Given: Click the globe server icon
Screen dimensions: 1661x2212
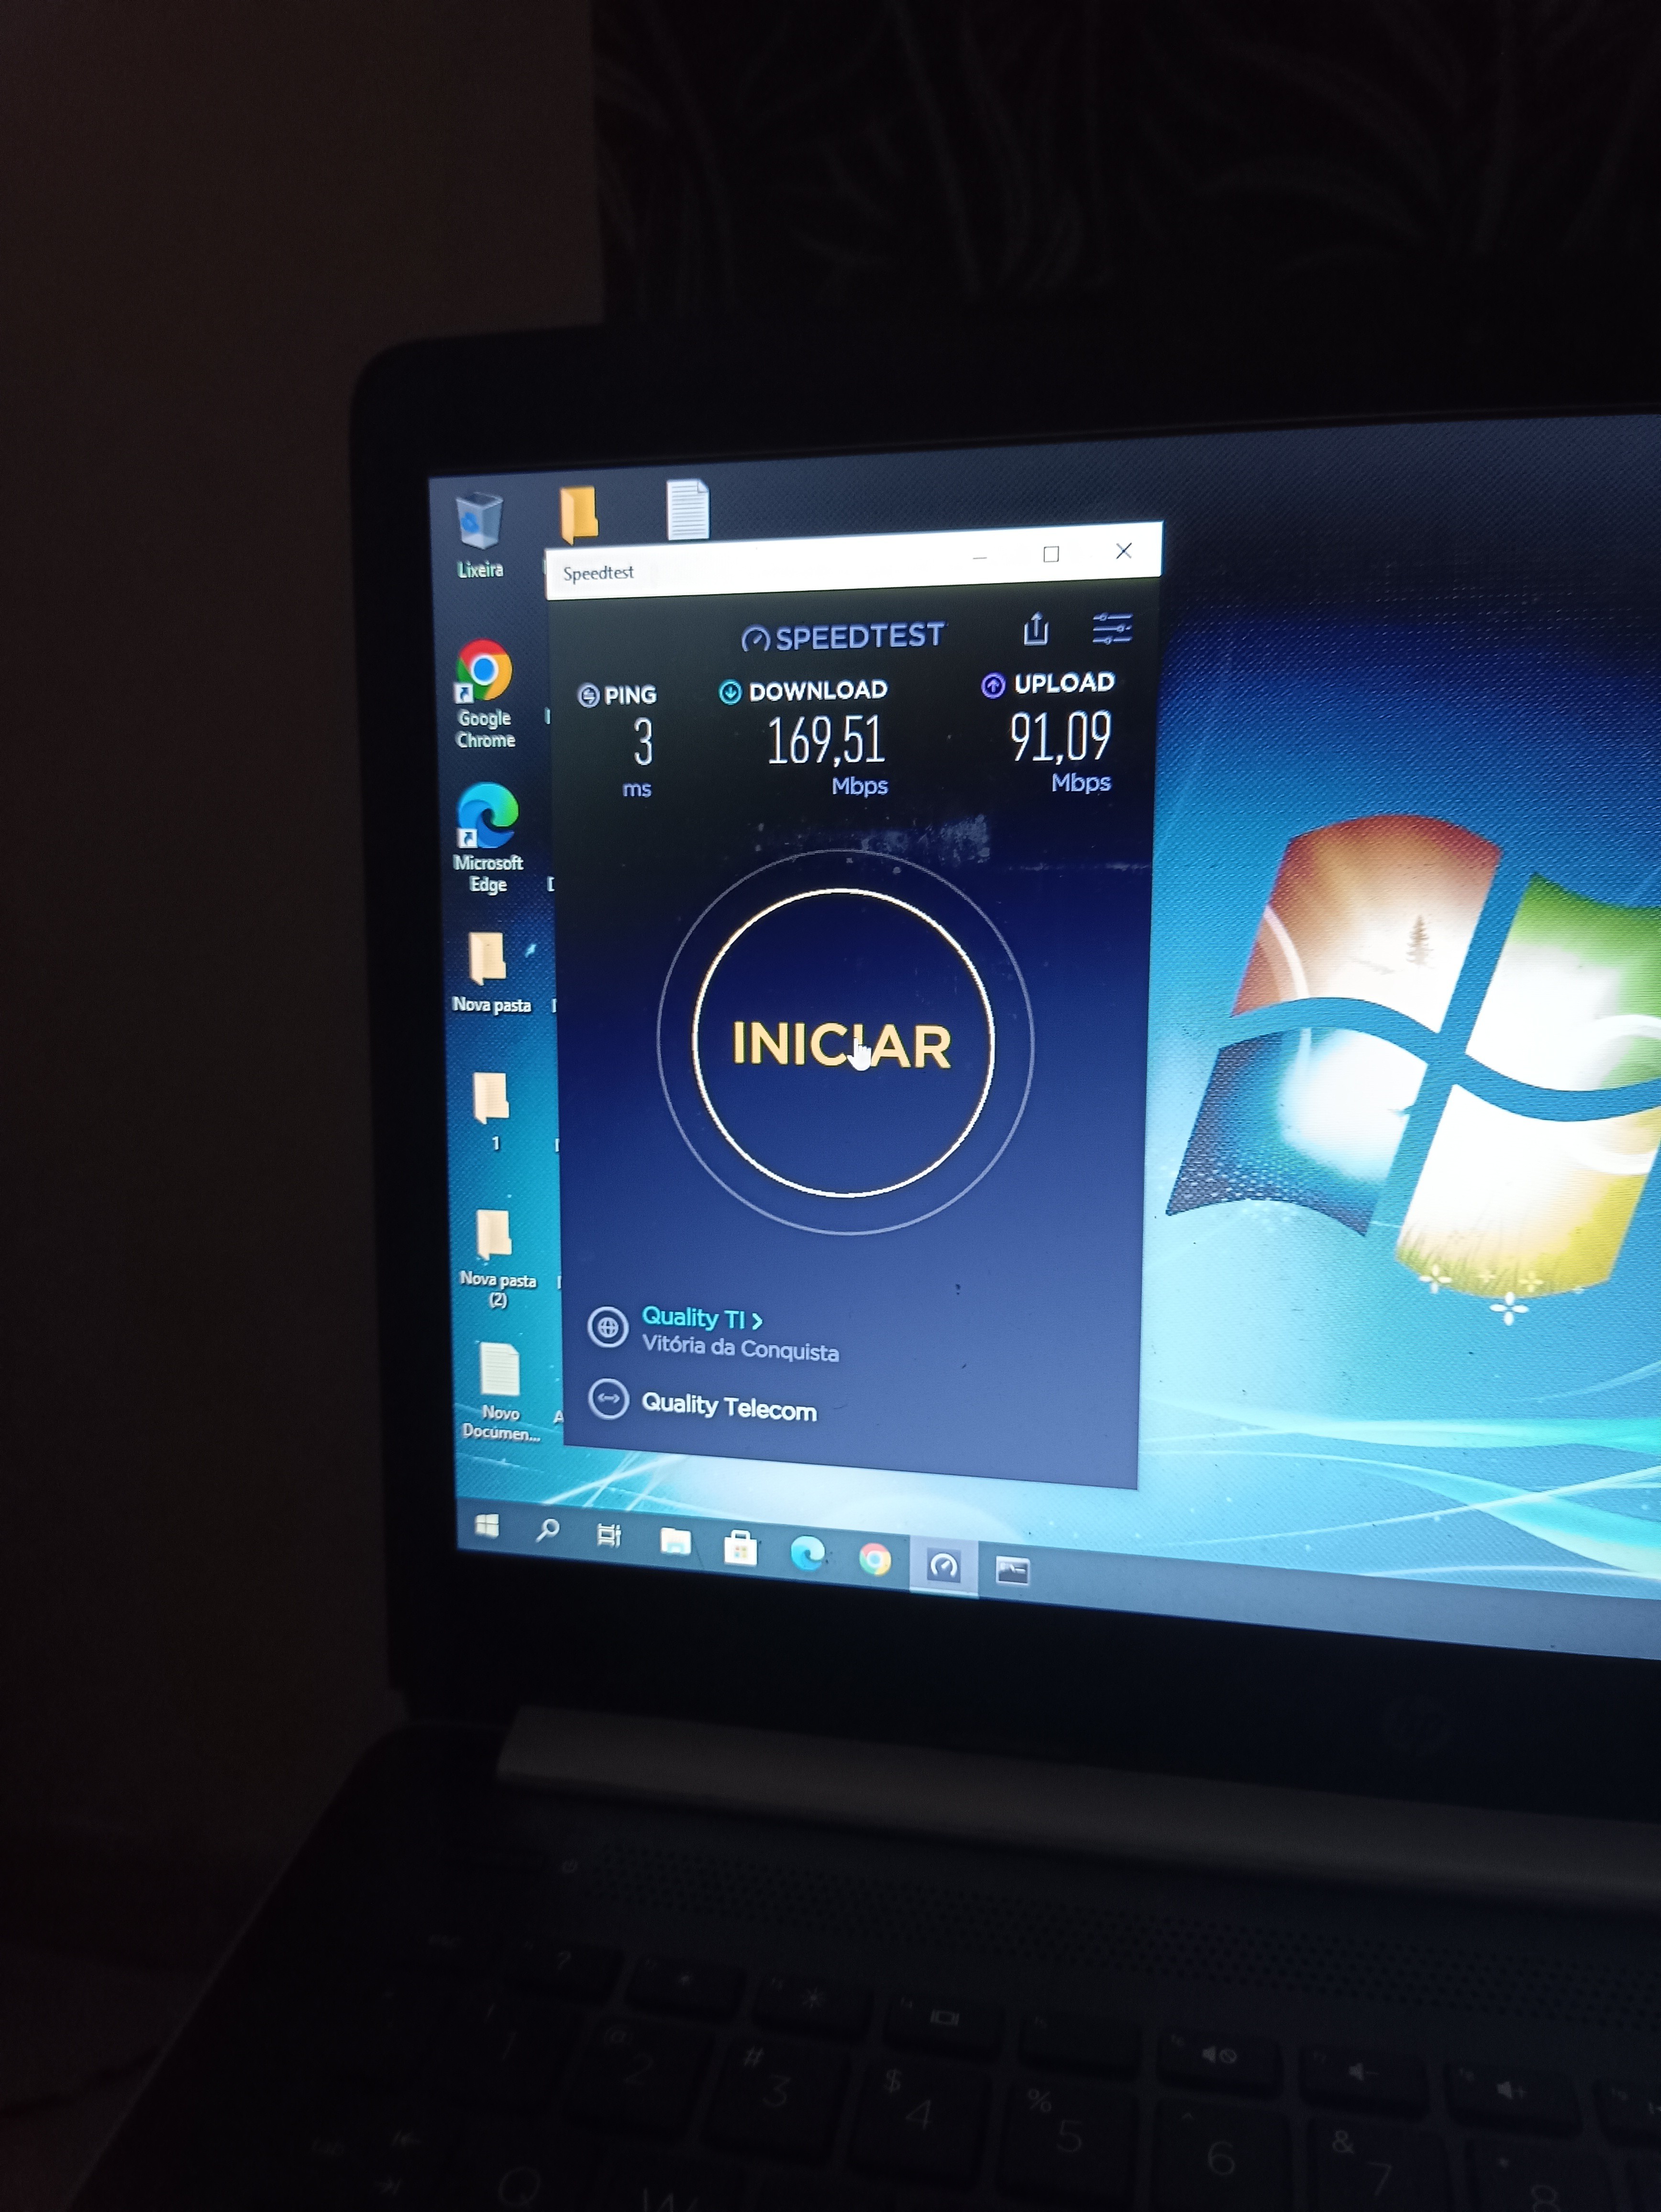Looking at the screenshot, I should coord(607,1328).
